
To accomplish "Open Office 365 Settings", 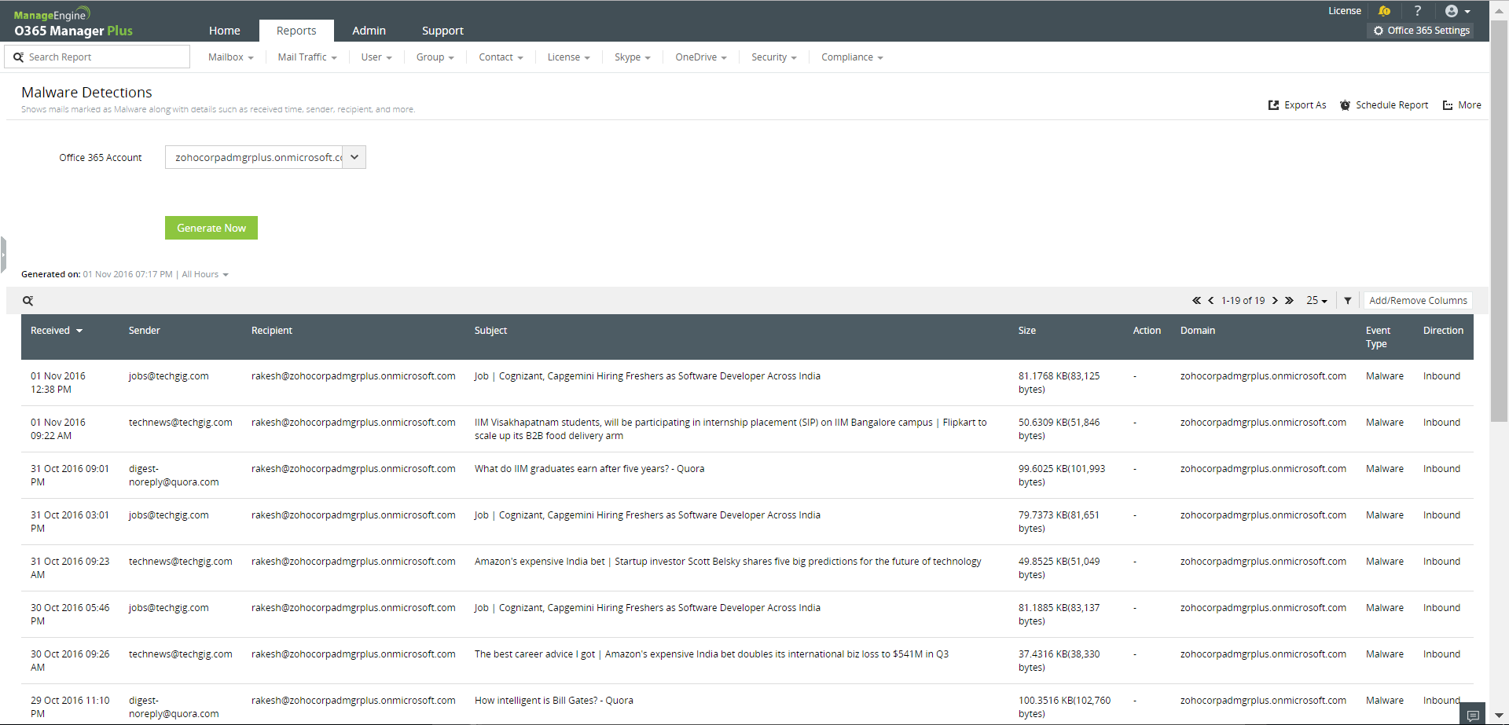I will 1421,31.
